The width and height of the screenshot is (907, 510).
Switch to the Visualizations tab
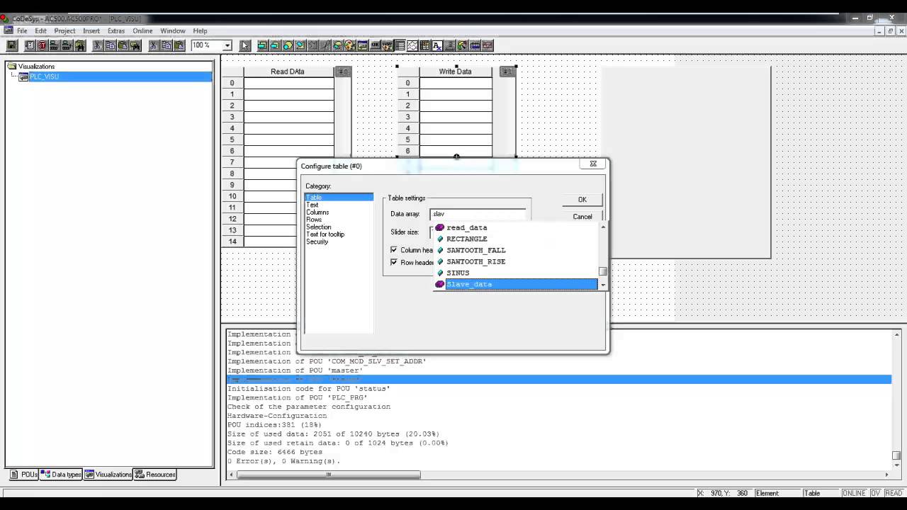[x=108, y=475]
